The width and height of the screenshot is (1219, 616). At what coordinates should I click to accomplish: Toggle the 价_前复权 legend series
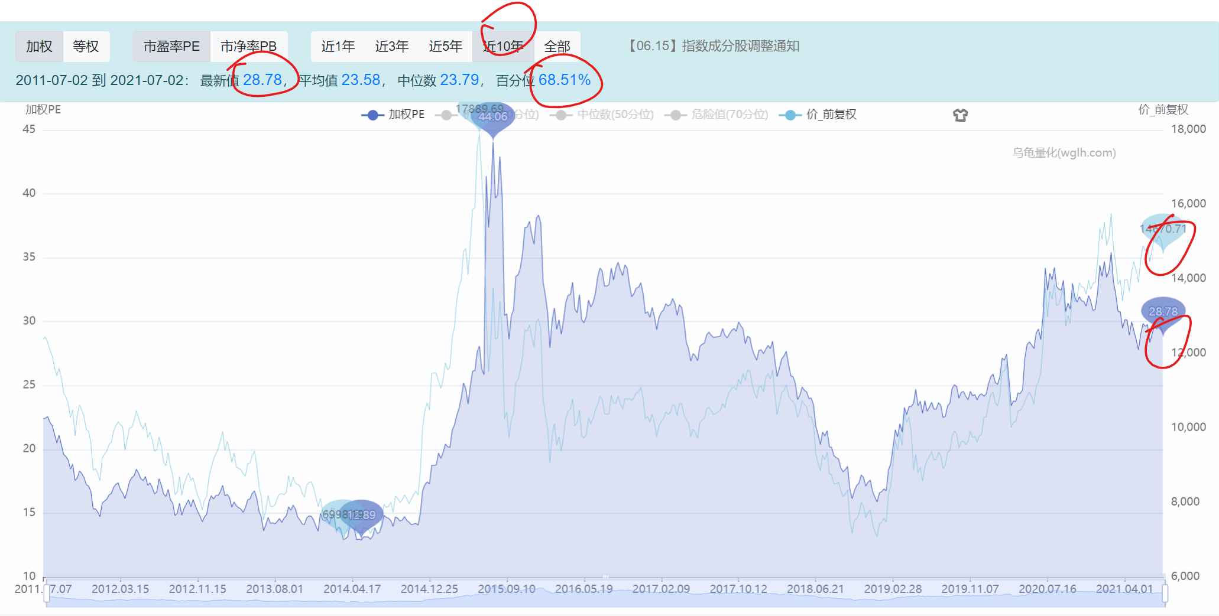click(818, 115)
